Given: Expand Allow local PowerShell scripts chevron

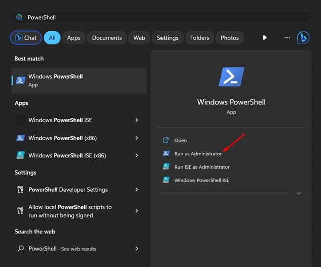Looking at the screenshot, I should pyautogui.click(x=137, y=211).
